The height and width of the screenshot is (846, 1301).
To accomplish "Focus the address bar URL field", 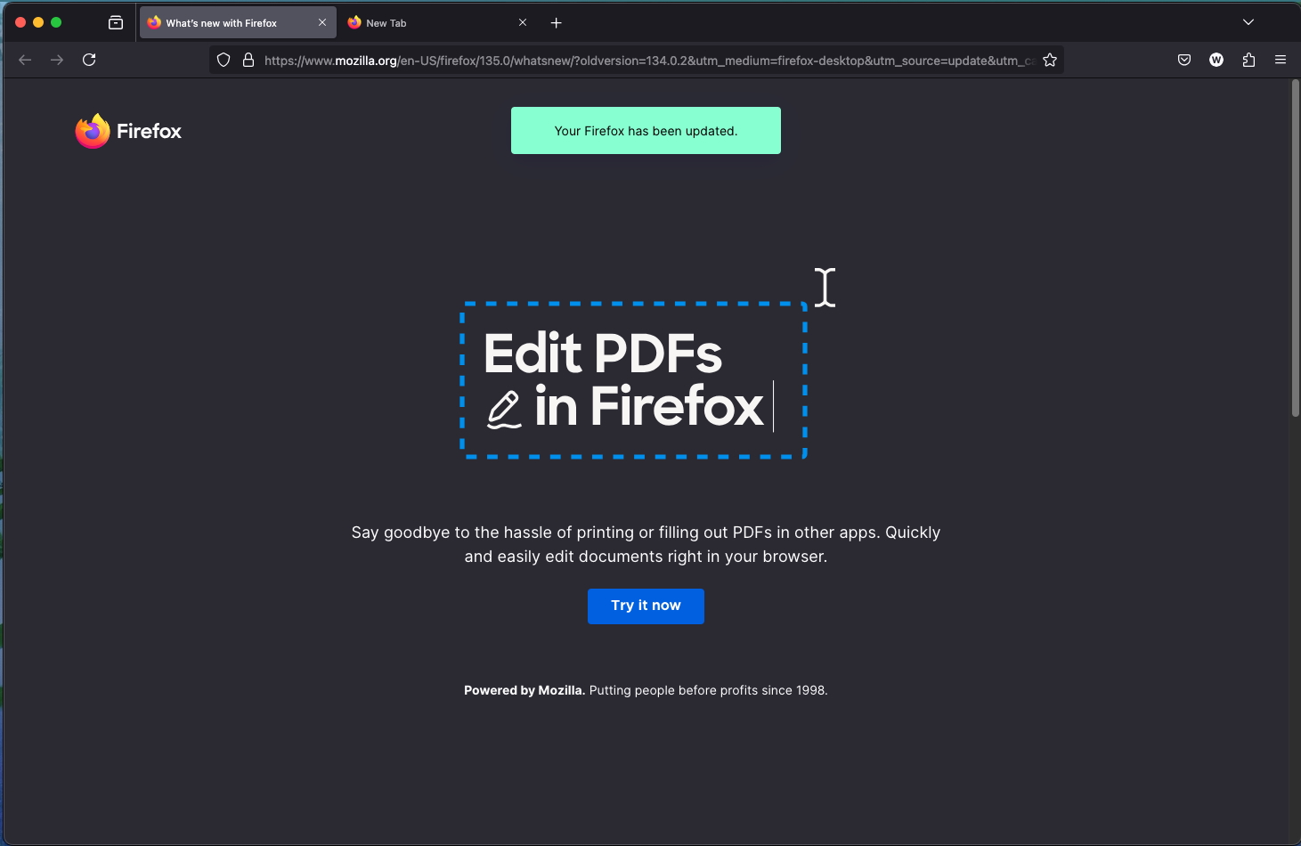I will [x=648, y=60].
